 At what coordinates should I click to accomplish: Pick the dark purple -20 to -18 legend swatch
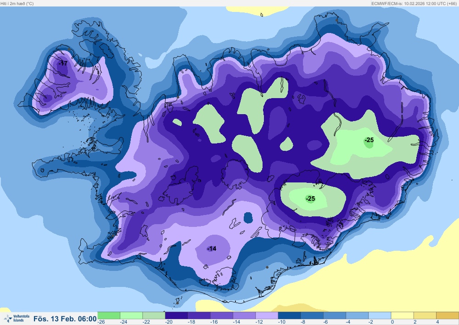click(177, 315)
